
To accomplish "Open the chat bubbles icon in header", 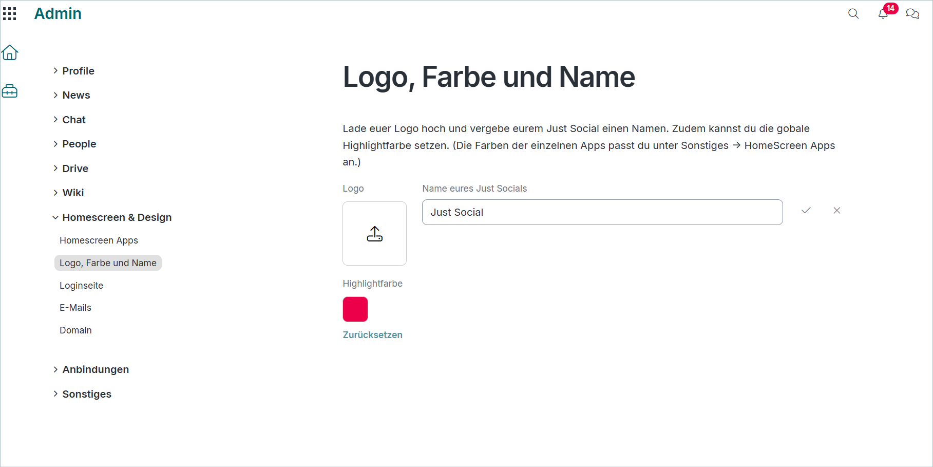I will pyautogui.click(x=912, y=14).
